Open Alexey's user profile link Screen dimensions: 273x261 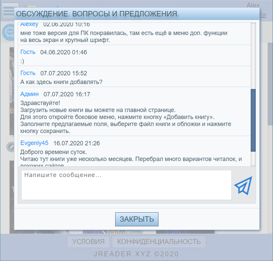click(x=29, y=24)
